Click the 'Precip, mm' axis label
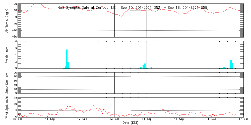Viewport: 251px width, 125px height. point(7,54)
